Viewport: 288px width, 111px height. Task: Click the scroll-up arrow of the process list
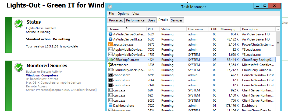pos(278,29)
